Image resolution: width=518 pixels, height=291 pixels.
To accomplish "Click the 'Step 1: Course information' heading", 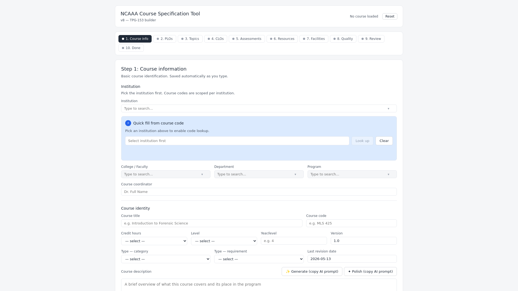I will pos(154,69).
